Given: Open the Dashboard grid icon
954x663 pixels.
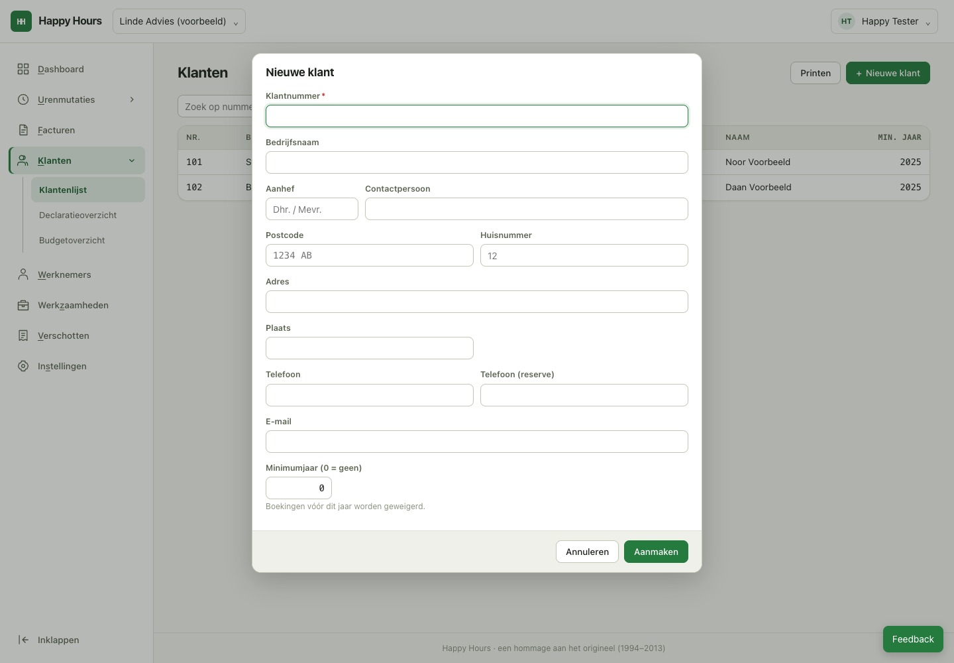Looking at the screenshot, I should (x=23, y=69).
